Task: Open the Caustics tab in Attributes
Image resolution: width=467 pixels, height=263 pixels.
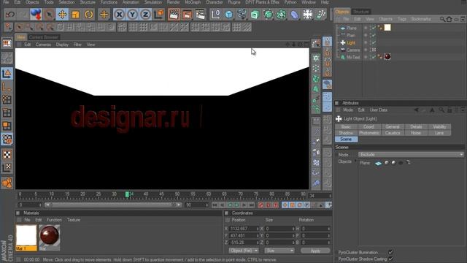Action: pos(393,133)
